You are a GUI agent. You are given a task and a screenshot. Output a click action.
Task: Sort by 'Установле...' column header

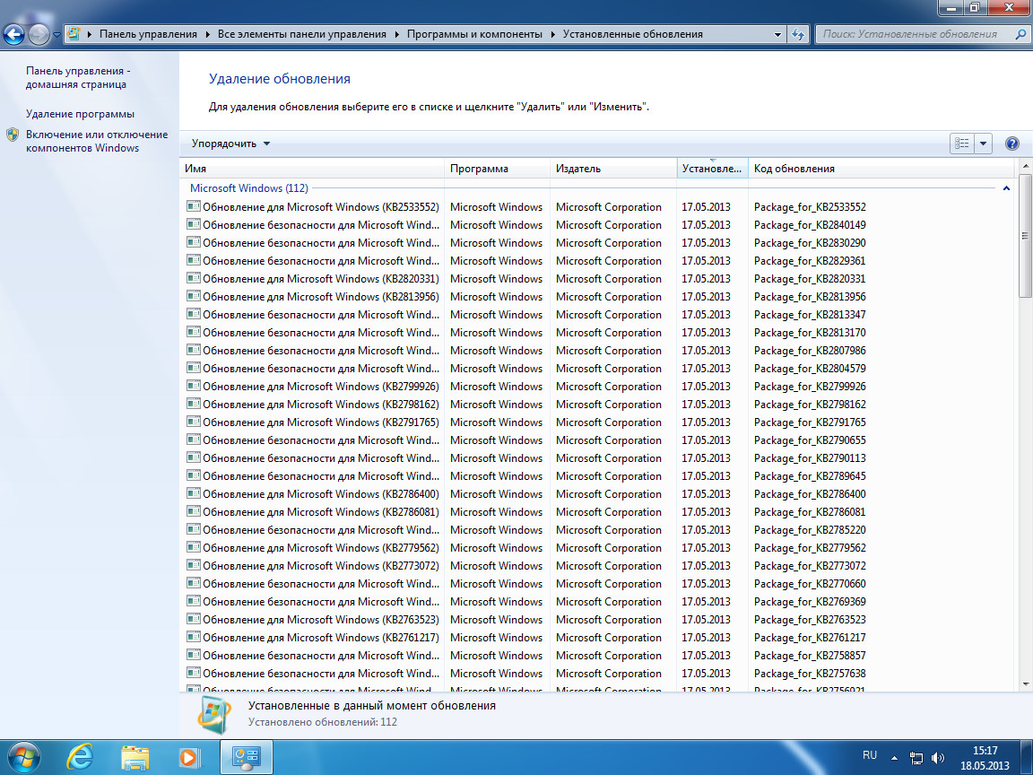pos(713,169)
